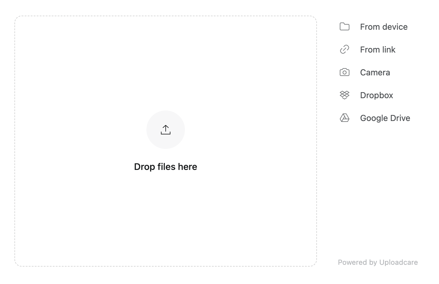Screen dimensions: 439x284
Task: Click From device at the top of the sidebar
Action: (x=384, y=27)
